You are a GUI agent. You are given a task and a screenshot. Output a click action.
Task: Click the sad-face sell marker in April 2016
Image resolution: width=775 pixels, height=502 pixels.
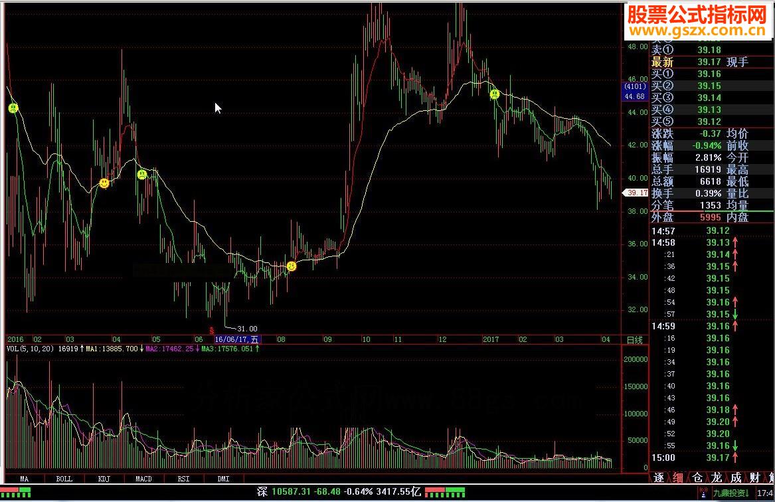coord(142,175)
